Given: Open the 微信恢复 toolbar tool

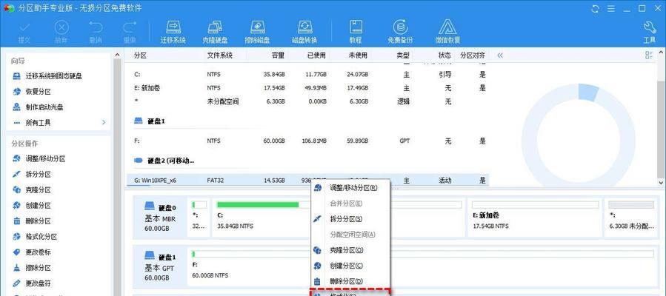Looking at the screenshot, I should [447, 32].
